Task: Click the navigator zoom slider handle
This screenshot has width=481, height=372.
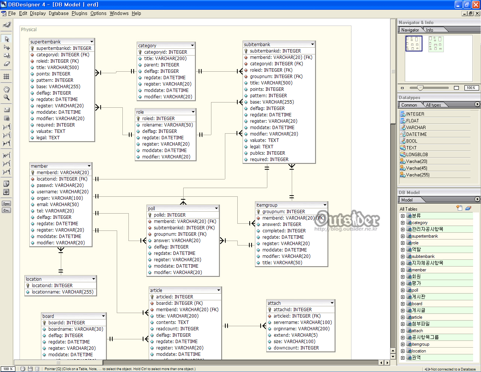Action: tap(420, 88)
